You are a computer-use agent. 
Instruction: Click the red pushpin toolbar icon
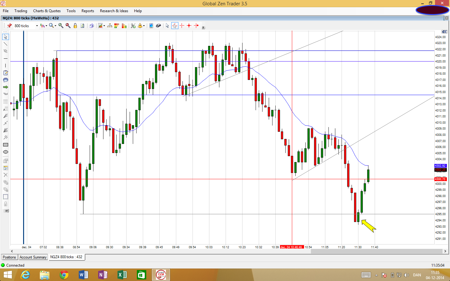(10, 26)
